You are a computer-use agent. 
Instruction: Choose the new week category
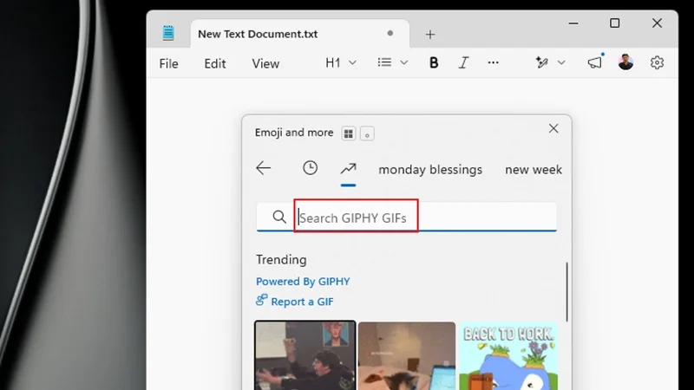point(534,169)
